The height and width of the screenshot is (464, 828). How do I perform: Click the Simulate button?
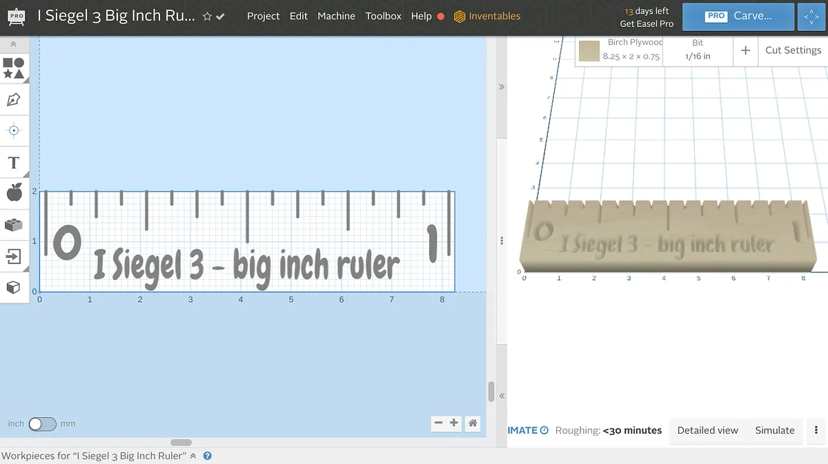[x=774, y=430]
